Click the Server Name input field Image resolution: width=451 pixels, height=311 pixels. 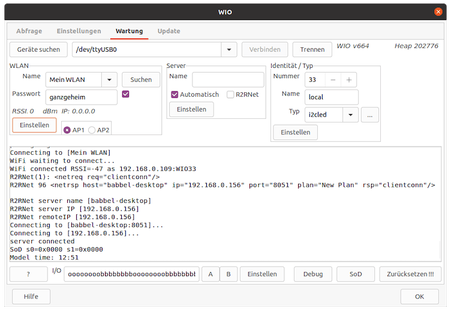(228, 80)
